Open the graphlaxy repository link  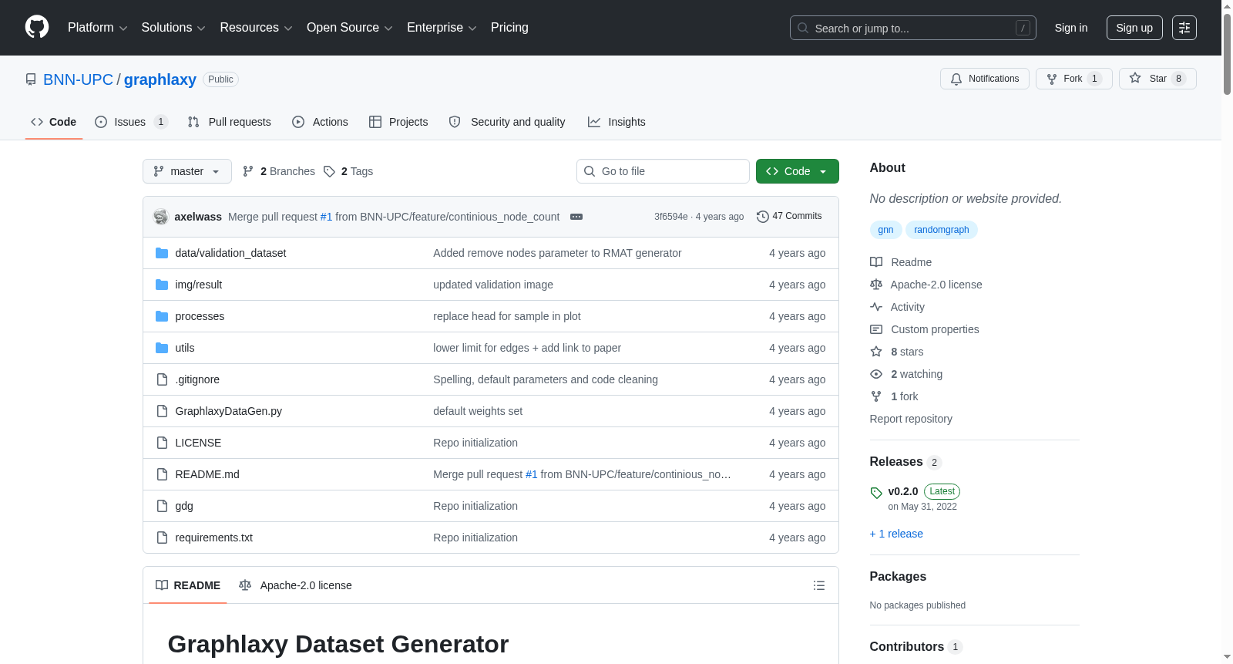160,79
